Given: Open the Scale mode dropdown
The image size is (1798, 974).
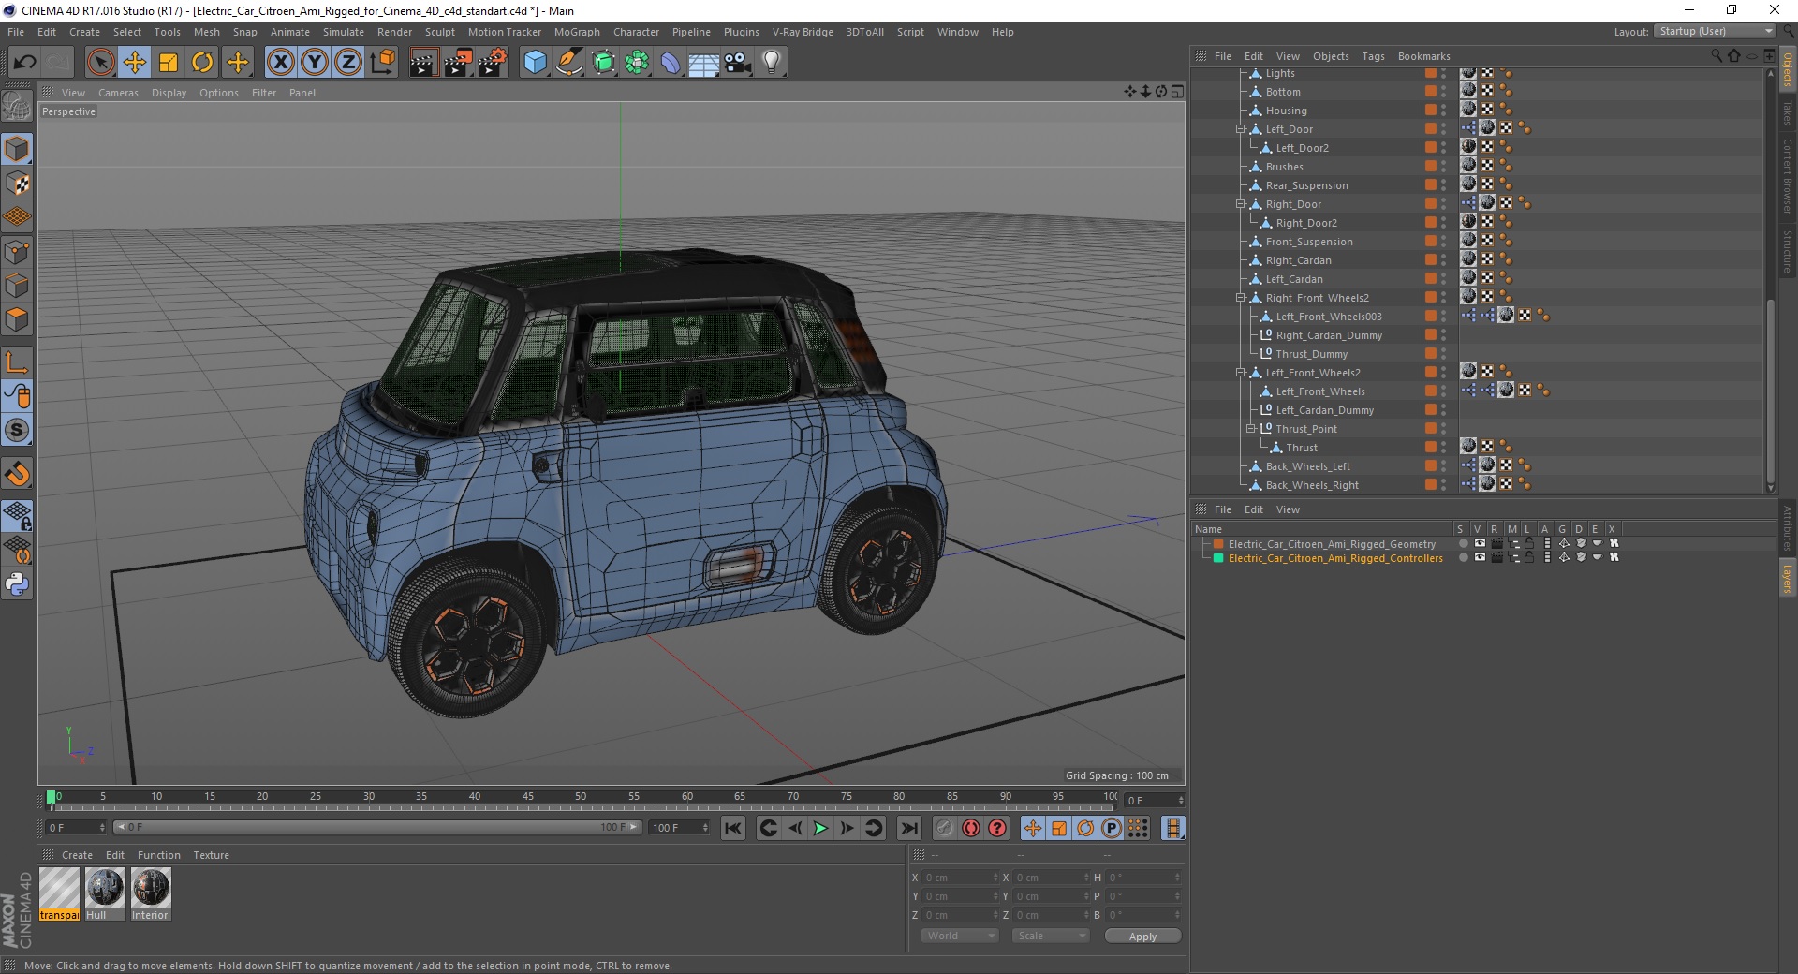Looking at the screenshot, I should tap(1051, 936).
